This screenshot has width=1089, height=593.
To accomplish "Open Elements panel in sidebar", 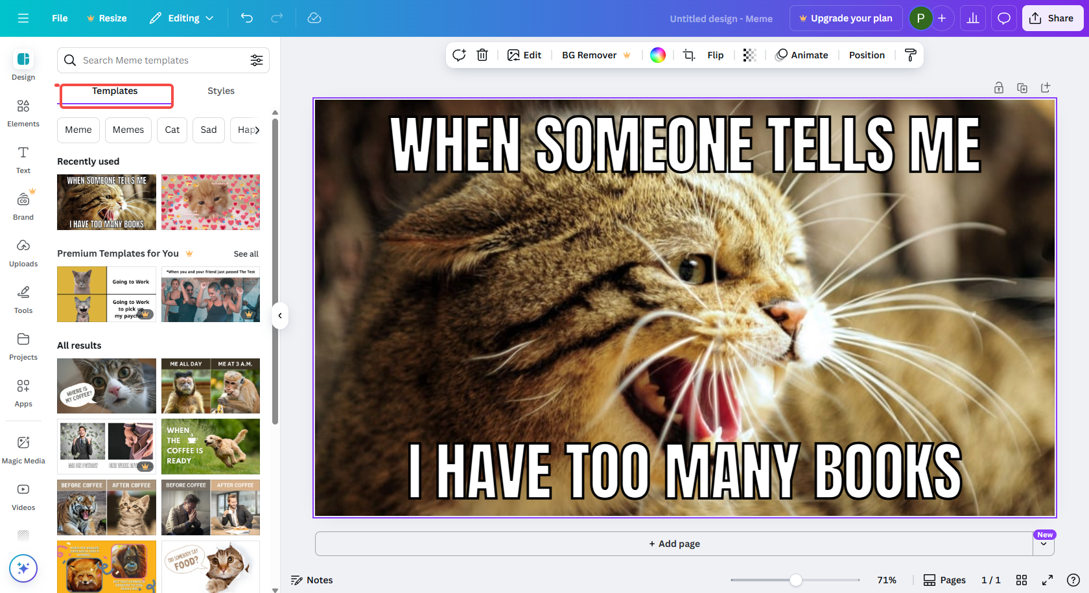I will coord(23,113).
